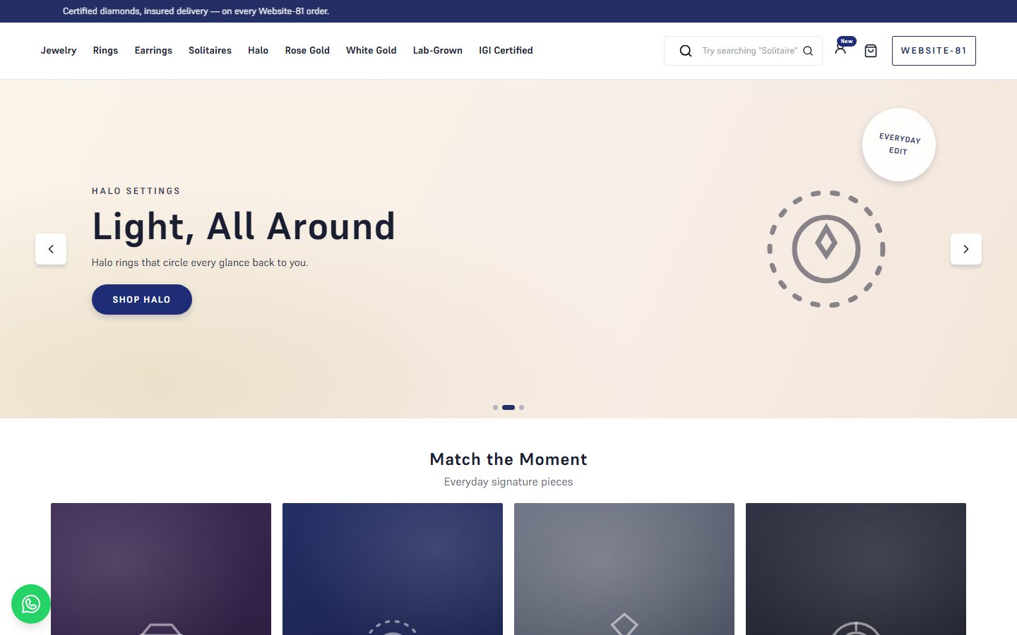Click the 'Light, All Around' headline
Image resolution: width=1017 pixels, height=635 pixels.
tap(244, 226)
